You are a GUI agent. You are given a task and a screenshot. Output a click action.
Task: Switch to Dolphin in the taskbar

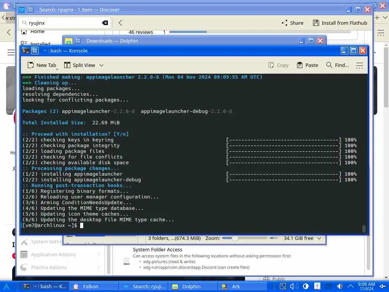[193, 286]
